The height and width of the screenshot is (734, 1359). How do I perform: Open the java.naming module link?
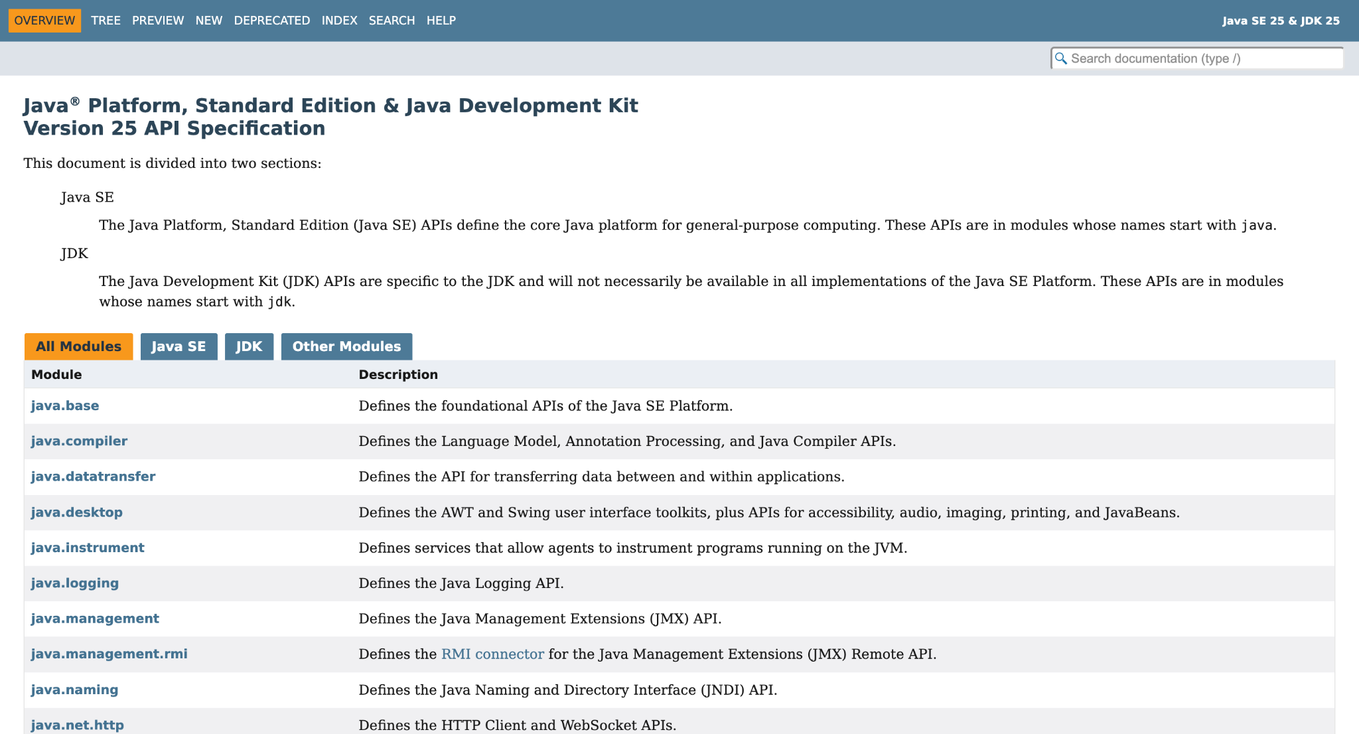(x=74, y=690)
